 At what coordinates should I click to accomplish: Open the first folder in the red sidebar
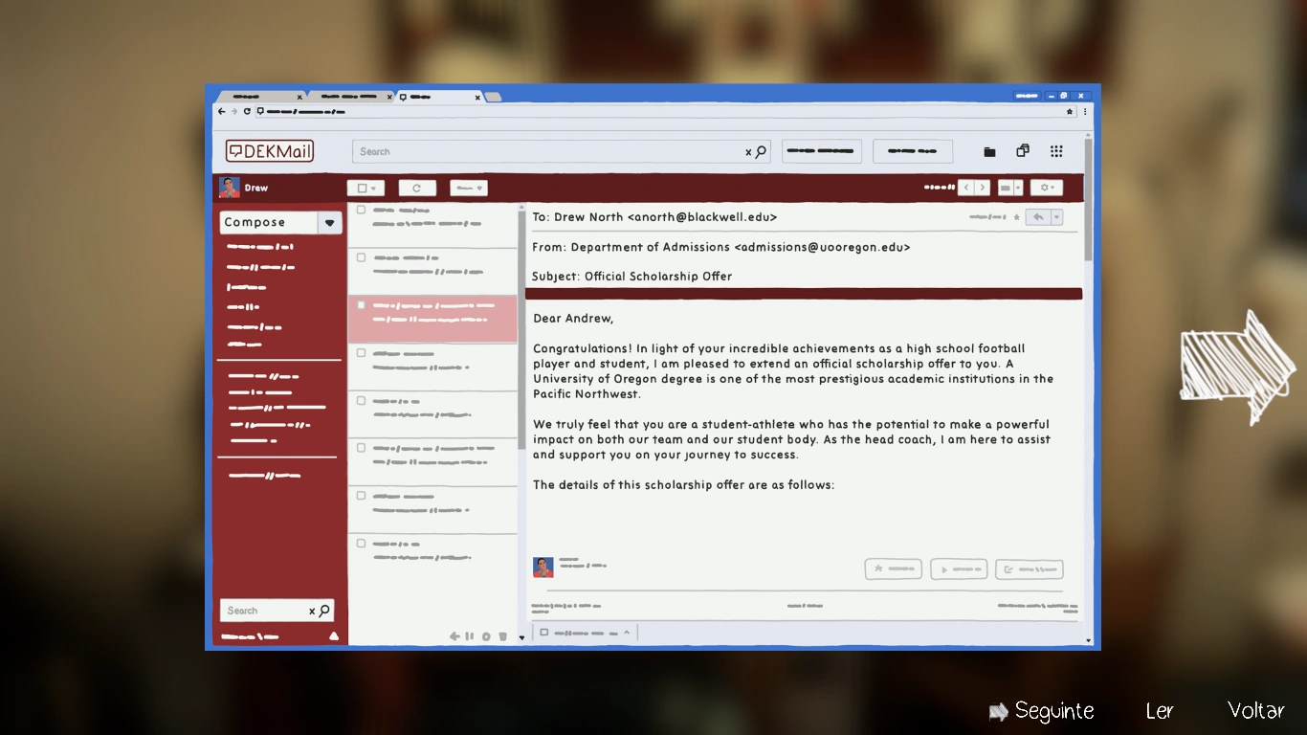click(260, 247)
